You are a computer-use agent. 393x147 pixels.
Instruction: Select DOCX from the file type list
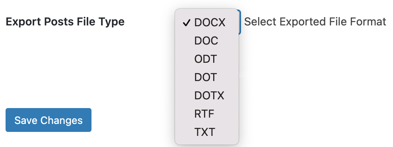207,23
